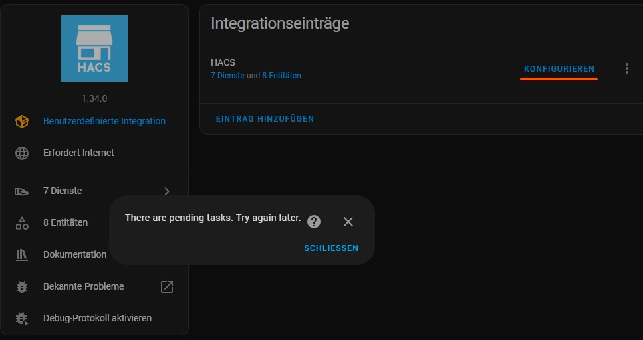
Task: Click the books icon beside Dokumentation
Action: click(22, 254)
